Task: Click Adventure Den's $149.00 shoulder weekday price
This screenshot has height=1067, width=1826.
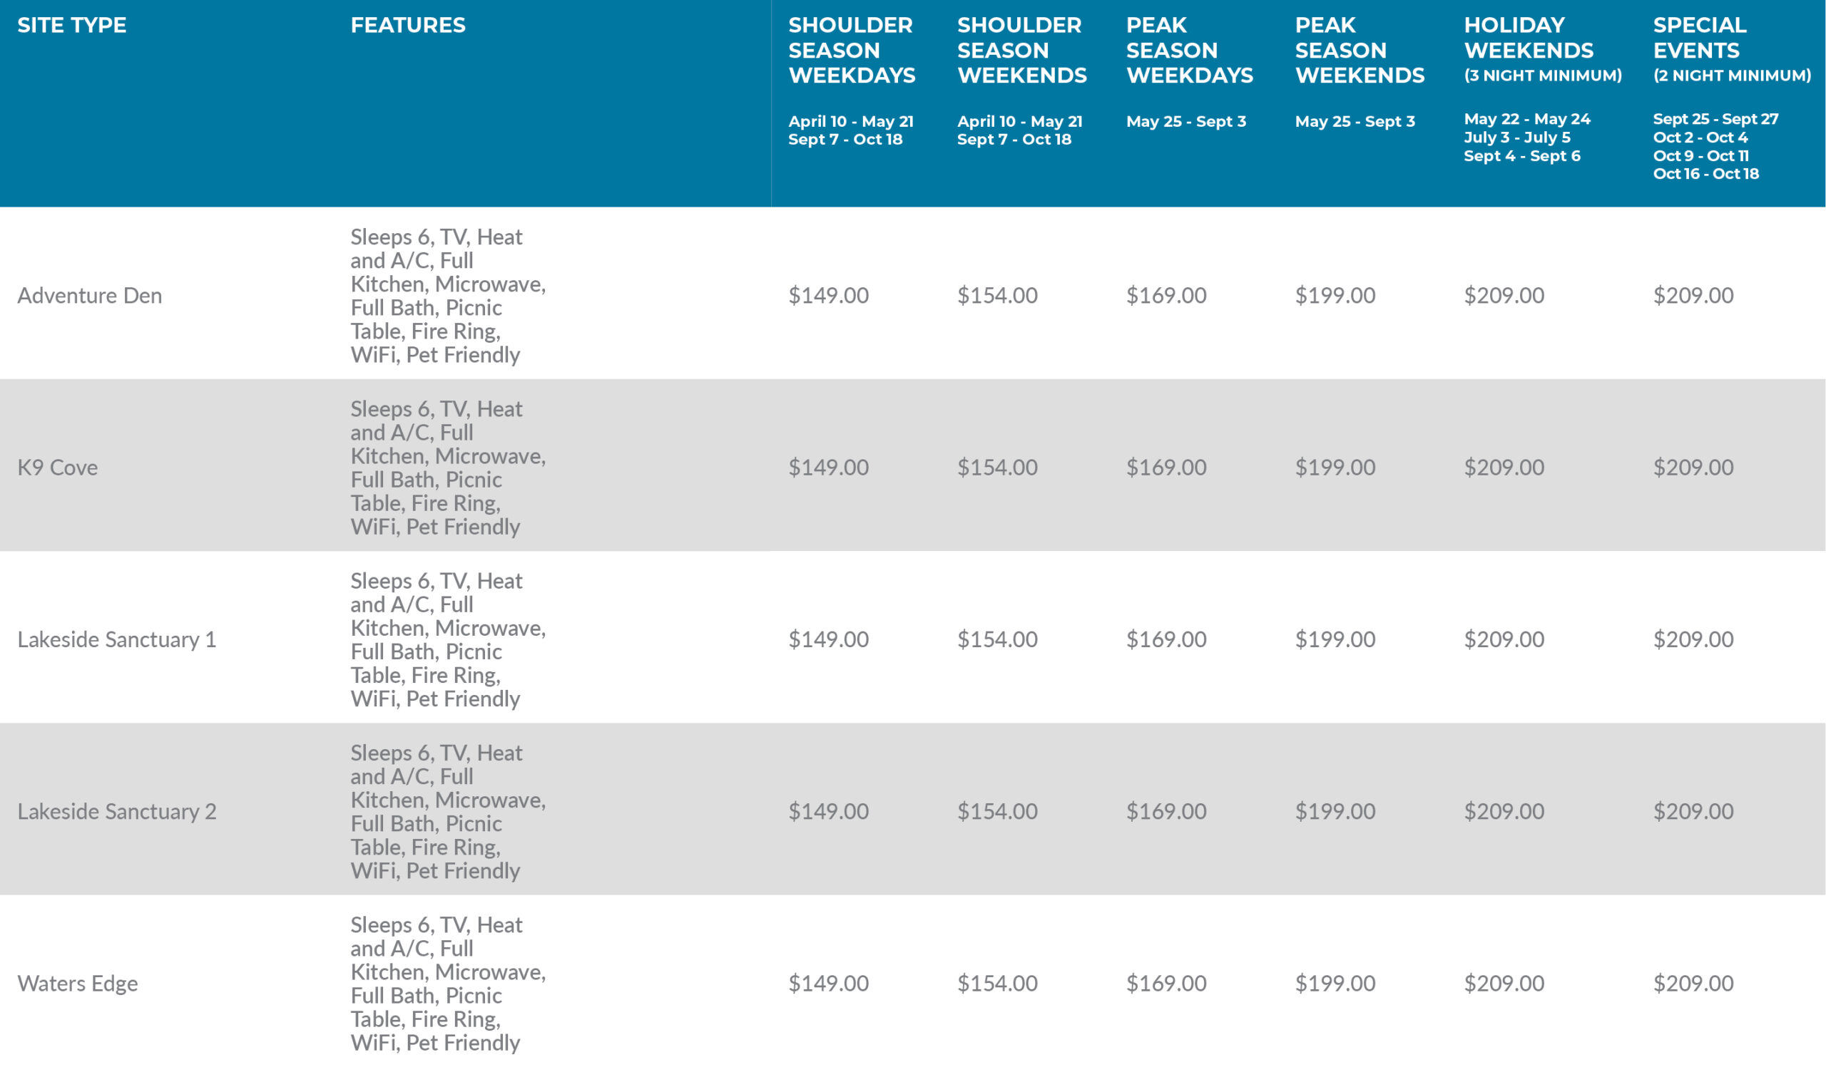Action: [x=828, y=295]
